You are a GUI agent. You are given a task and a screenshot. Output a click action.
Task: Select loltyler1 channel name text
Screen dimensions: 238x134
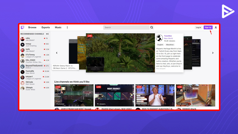coord(29,77)
